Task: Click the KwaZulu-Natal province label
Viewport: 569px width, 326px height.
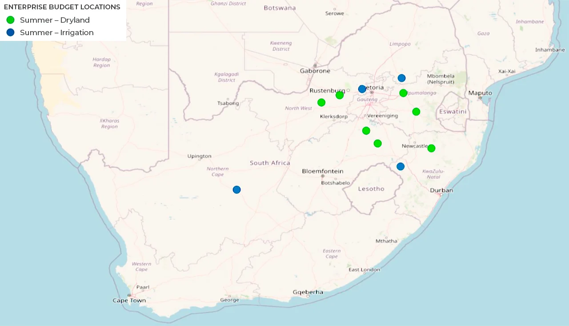Action: point(433,174)
